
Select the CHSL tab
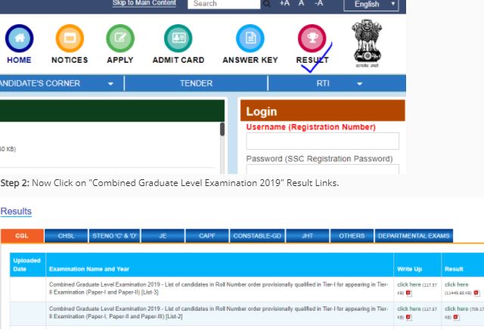[66, 236]
